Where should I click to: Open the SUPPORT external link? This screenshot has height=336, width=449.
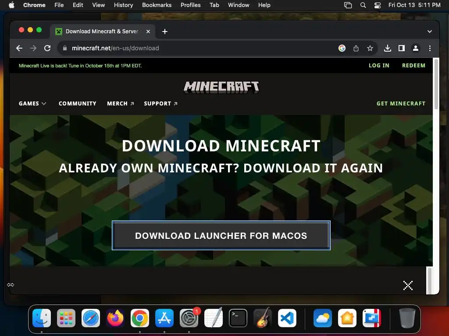160,103
